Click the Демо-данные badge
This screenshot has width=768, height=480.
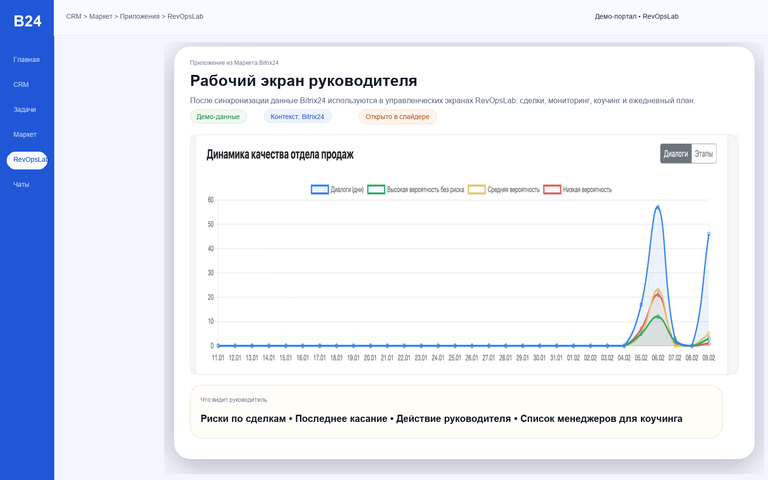(x=218, y=117)
